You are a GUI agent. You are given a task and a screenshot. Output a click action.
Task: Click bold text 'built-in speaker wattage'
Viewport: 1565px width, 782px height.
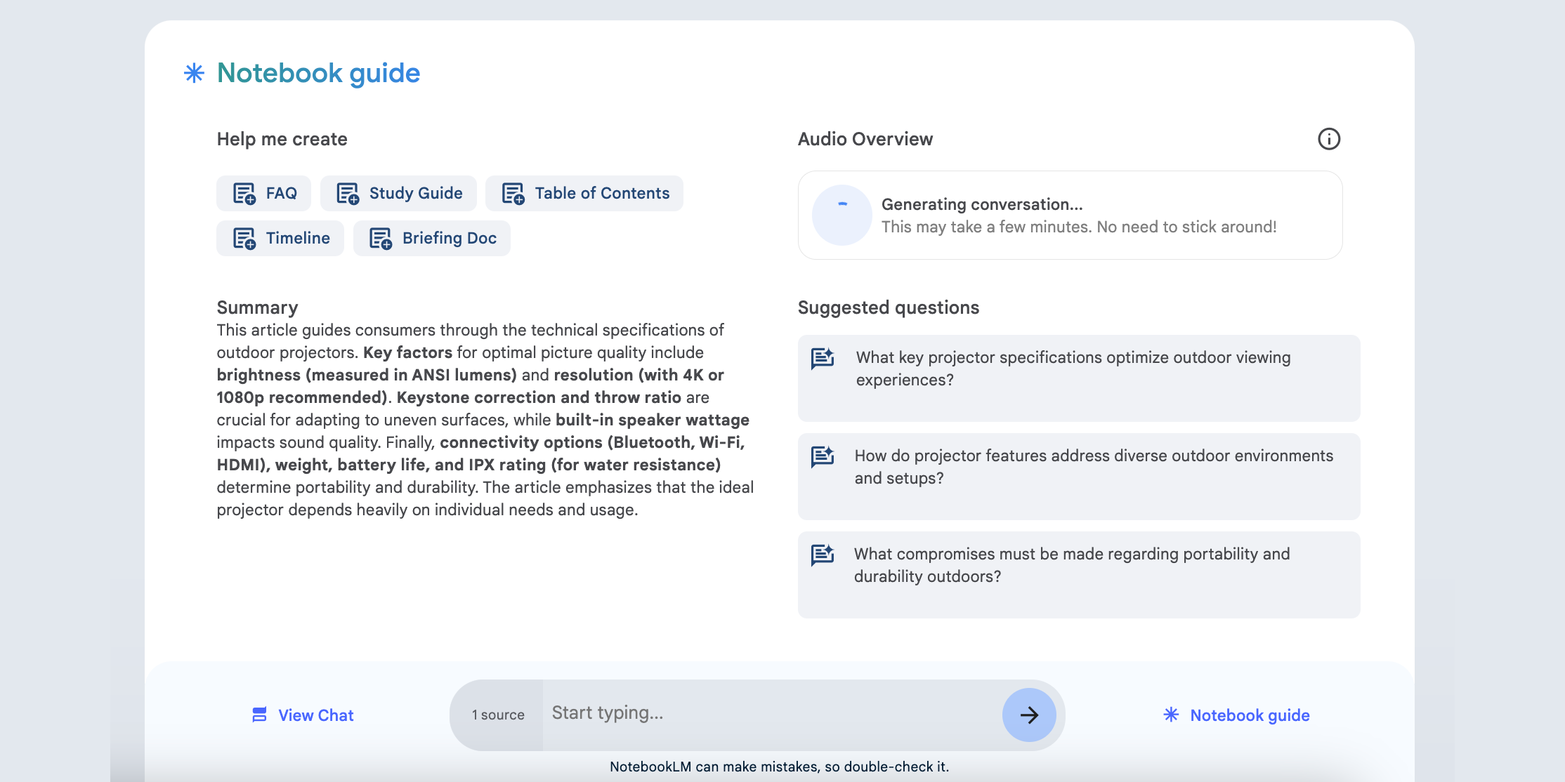coord(653,420)
